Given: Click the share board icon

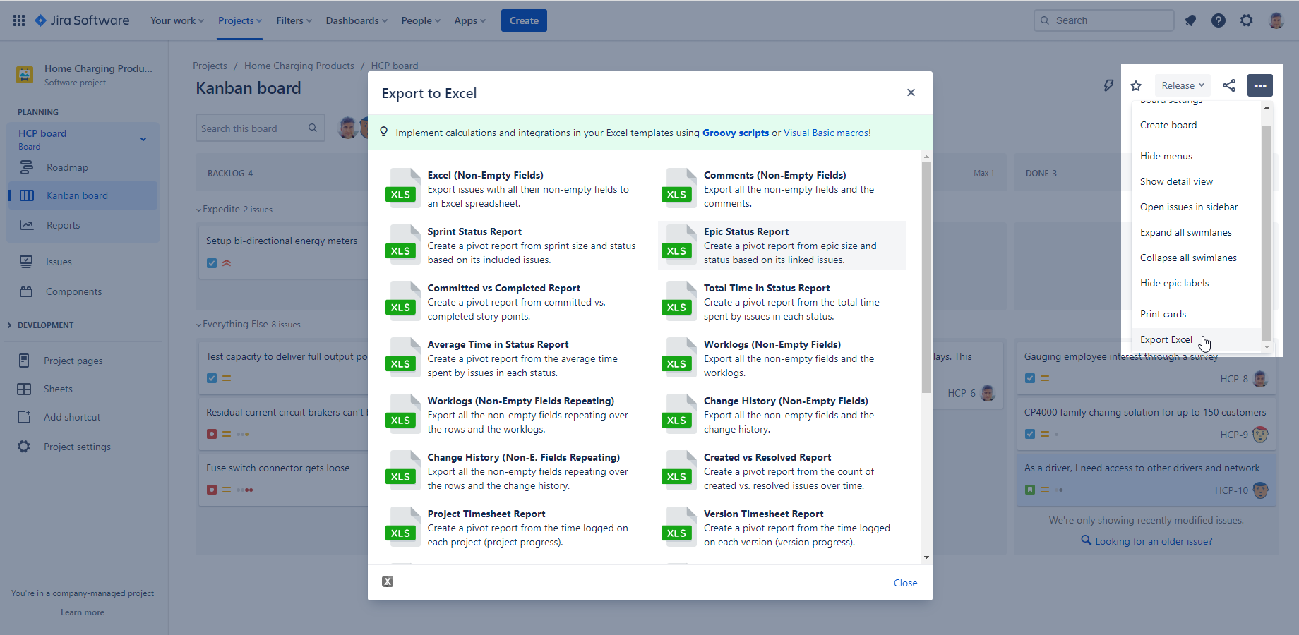Looking at the screenshot, I should (x=1229, y=85).
